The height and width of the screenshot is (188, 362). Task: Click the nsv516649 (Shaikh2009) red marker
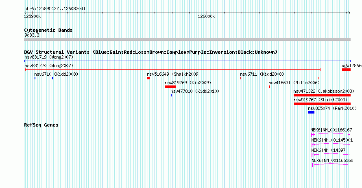[x=148, y=78]
